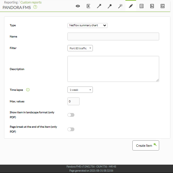The height and width of the screenshot is (173, 173).
Task: Click the Pandora FMS version footer text
Action: pos(91,167)
